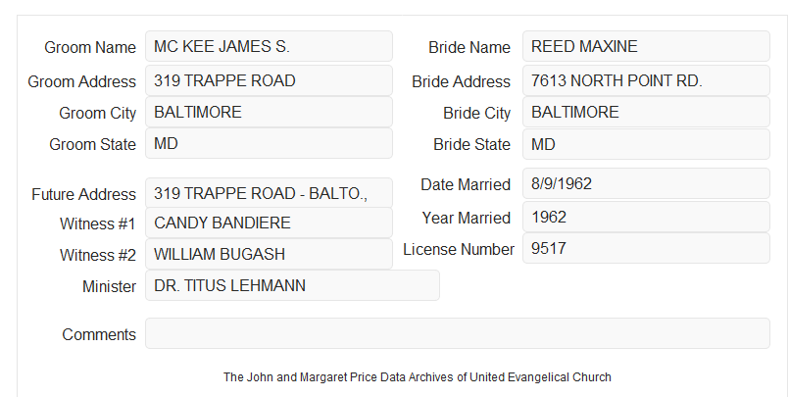Click the Price Data Archives footer text
Screen dimensions: 789x397
[418, 376]
